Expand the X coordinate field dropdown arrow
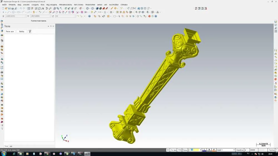The width and height of the screenshot is (278, 156). tap(25, 16)
